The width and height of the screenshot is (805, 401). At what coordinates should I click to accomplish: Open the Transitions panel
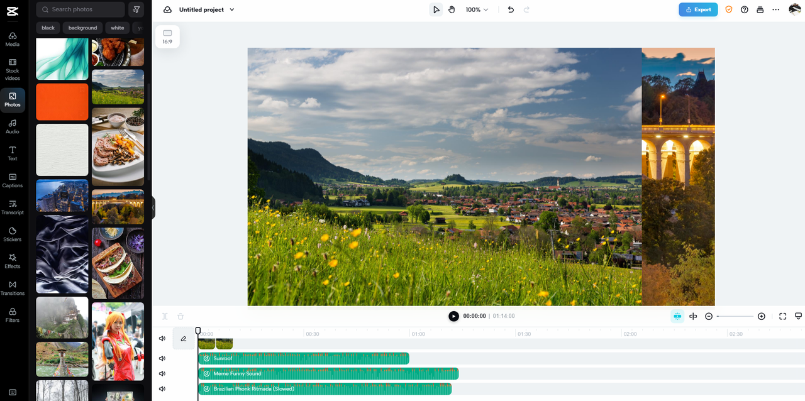[x=13, y=288]
